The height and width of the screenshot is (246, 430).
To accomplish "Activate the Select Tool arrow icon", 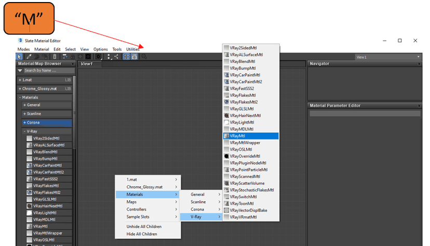I will [19, 57].
